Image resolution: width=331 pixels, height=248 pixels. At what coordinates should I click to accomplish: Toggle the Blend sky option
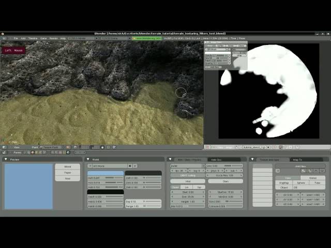[x=68, y=166]
